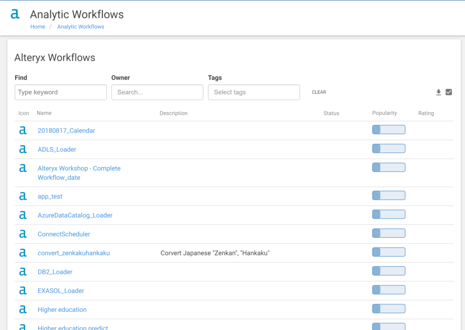465x330 pixels.
Task: Click popularity bar for app_test
Action: [x=389, y=195]
